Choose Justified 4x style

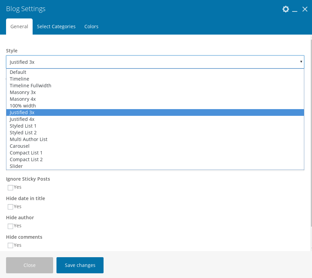point(22,119)
